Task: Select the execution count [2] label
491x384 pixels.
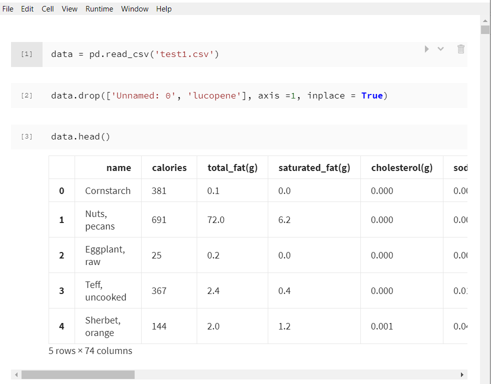Action: tap(27, 95)
